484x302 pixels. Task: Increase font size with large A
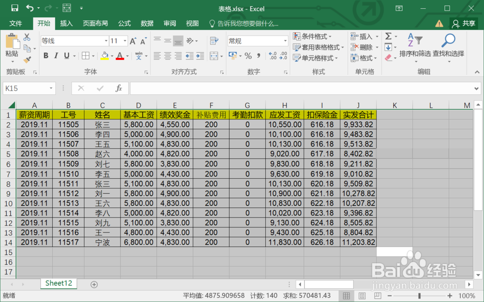[x=133, y=41]
